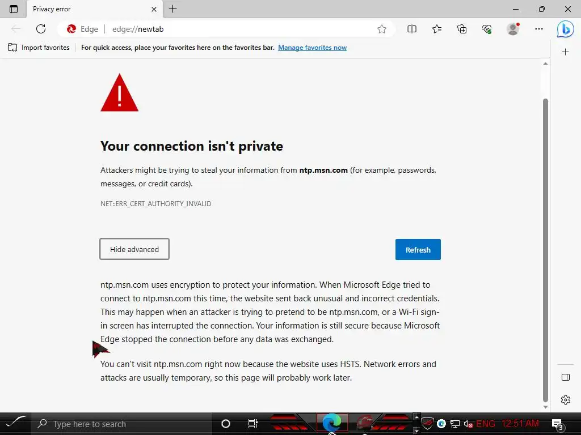Click the taskbar search box
The height and width of the screenshot is (435, 581).
click(121, 424)
